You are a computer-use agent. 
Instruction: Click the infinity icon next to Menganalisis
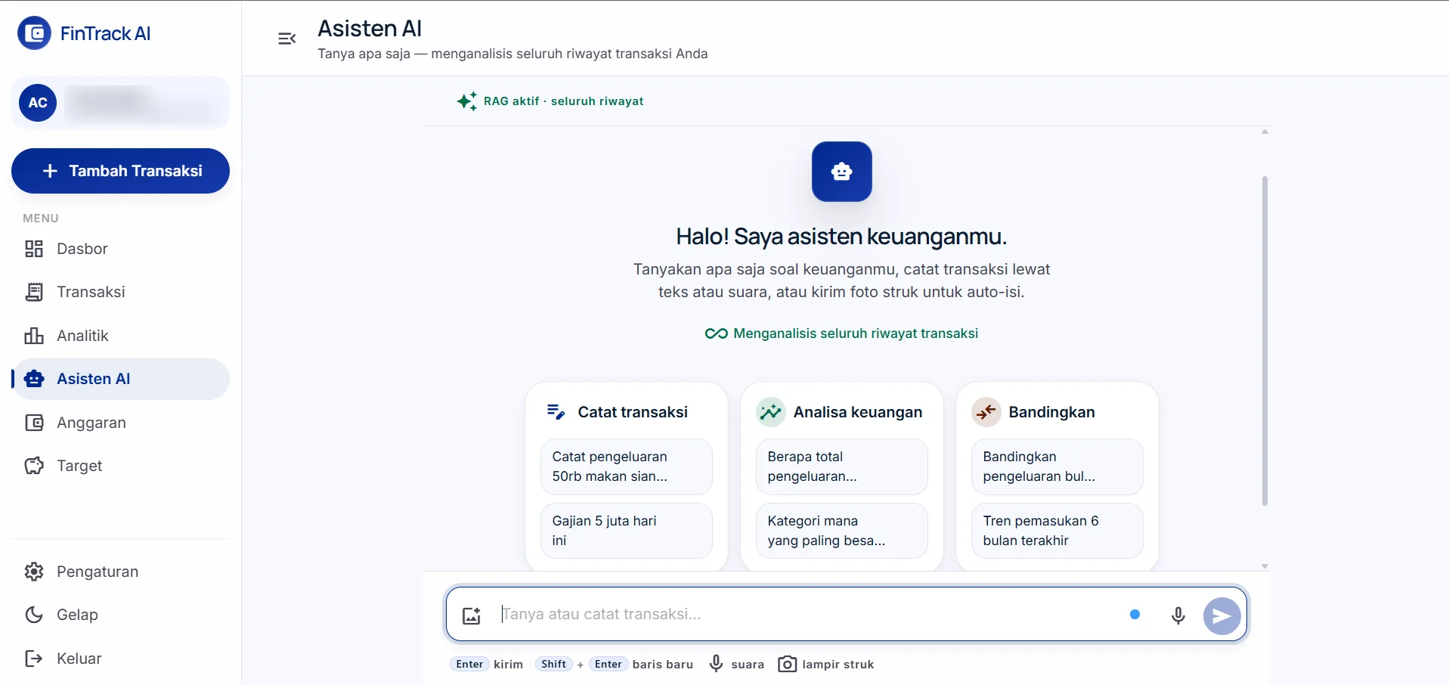(716, 333)
